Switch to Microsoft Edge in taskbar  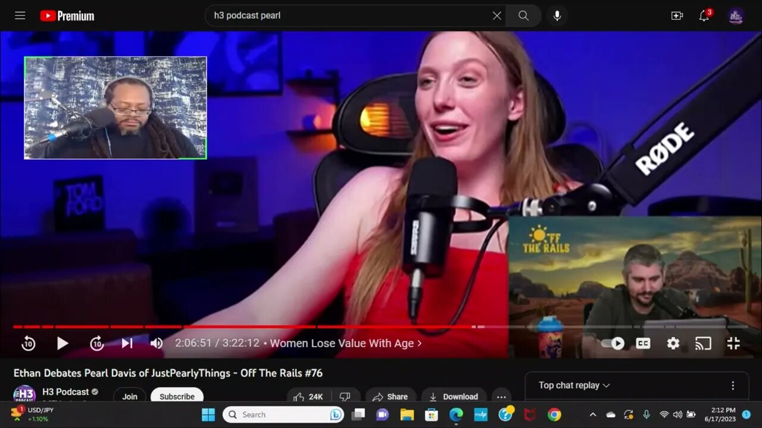pyautogui.click(x=456, y=414)
